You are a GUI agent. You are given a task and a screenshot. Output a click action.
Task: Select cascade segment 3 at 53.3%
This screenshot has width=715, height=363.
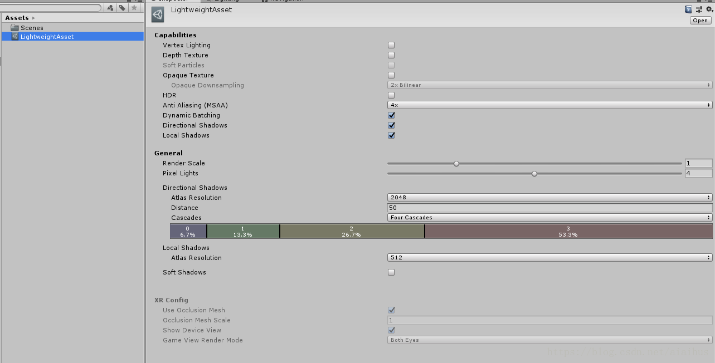568,232
